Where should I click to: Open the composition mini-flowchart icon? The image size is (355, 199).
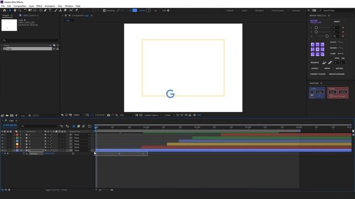(x=62, y=126)
